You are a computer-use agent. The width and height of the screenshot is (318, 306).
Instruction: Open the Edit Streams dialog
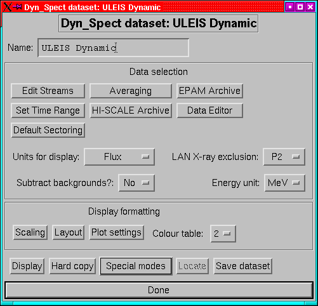pyautogui.click(x=48, y=91)
